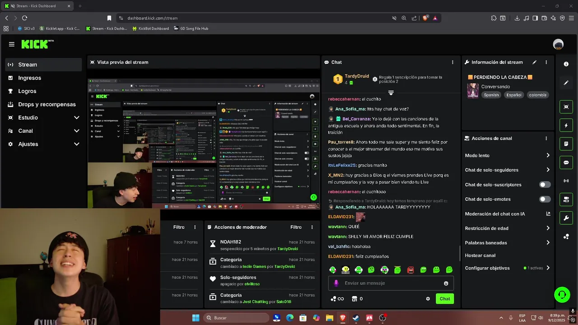Open Acciones de canal three-dot menu
Image resolution: width=578 pixels, height=325 pixels.
click(546, 139)
